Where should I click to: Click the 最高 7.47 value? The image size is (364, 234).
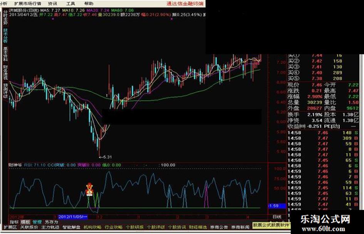pyautogui.click(x=353, y=91)
